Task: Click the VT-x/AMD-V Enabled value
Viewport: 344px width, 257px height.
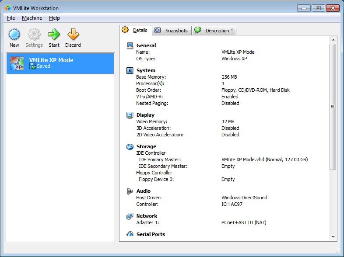Action: [x=230, y=97]
